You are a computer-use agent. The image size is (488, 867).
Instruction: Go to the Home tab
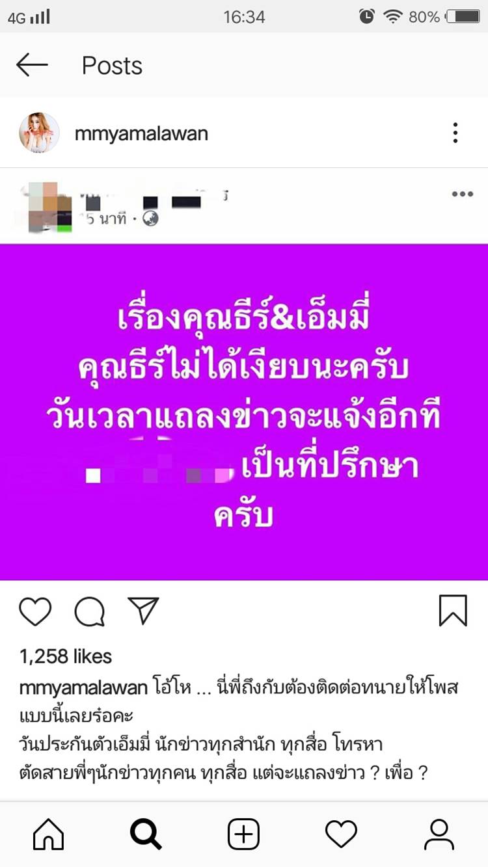tap(49, 834)
